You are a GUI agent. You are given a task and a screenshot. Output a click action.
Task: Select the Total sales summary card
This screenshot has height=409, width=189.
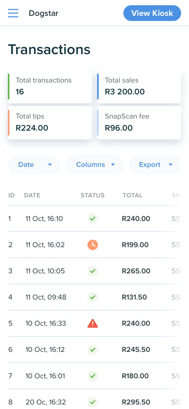[139, 87]
